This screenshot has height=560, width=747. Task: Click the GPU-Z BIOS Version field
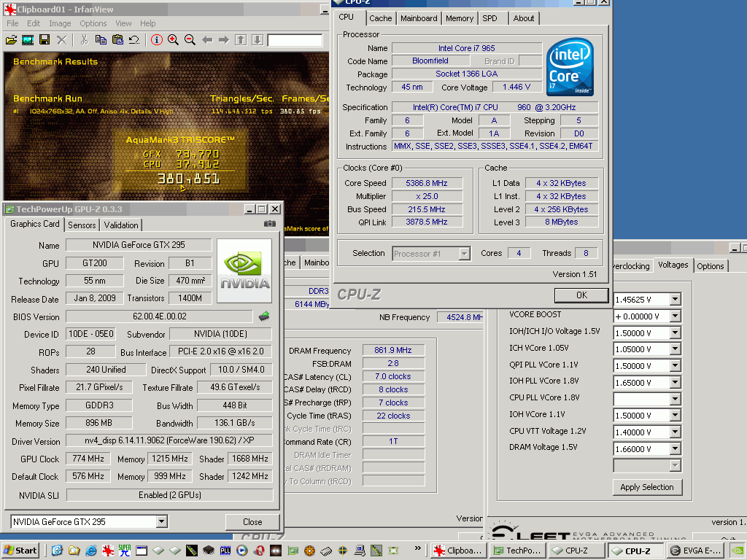point(159,316)
